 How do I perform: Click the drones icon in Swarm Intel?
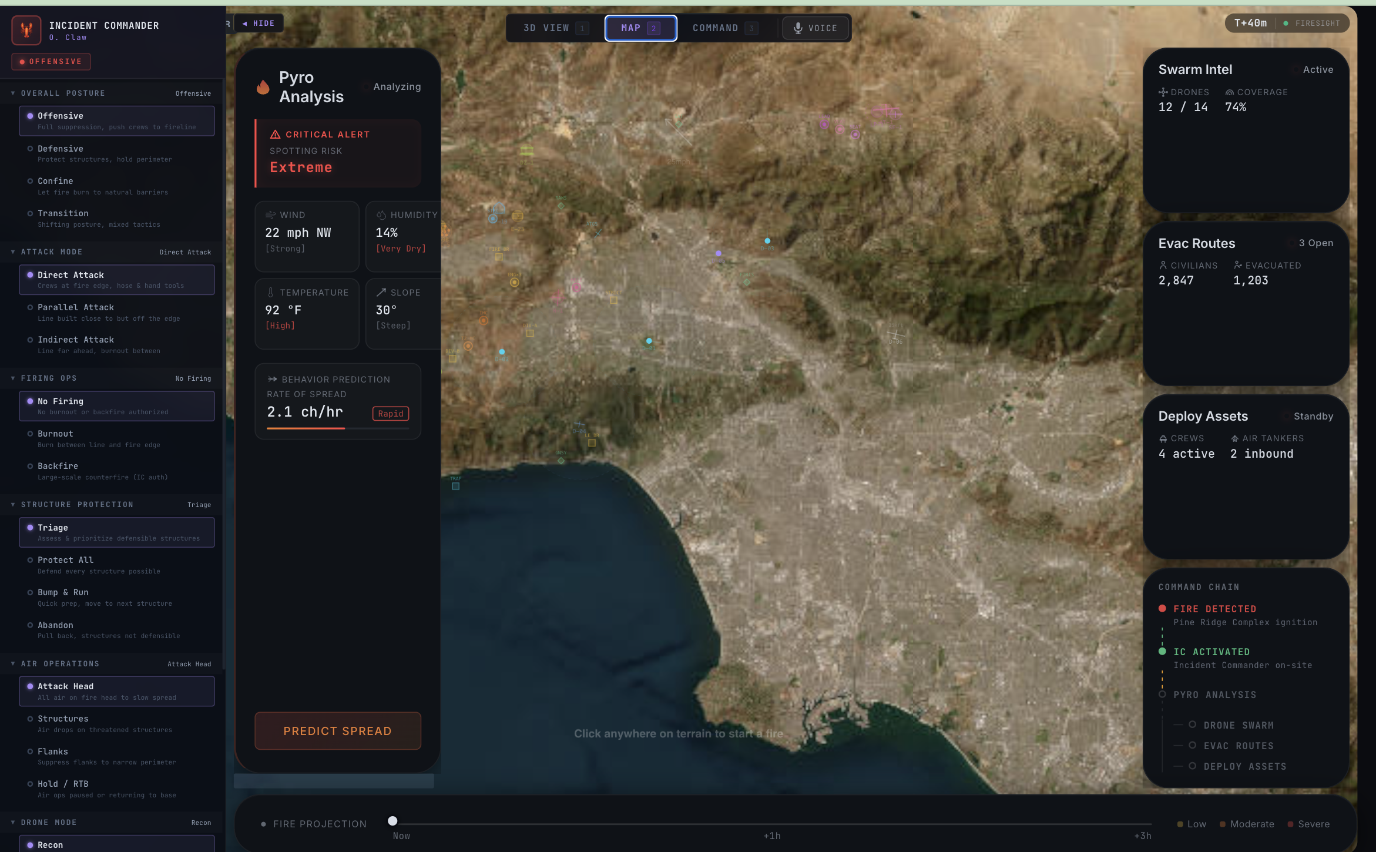(1163, 92)
